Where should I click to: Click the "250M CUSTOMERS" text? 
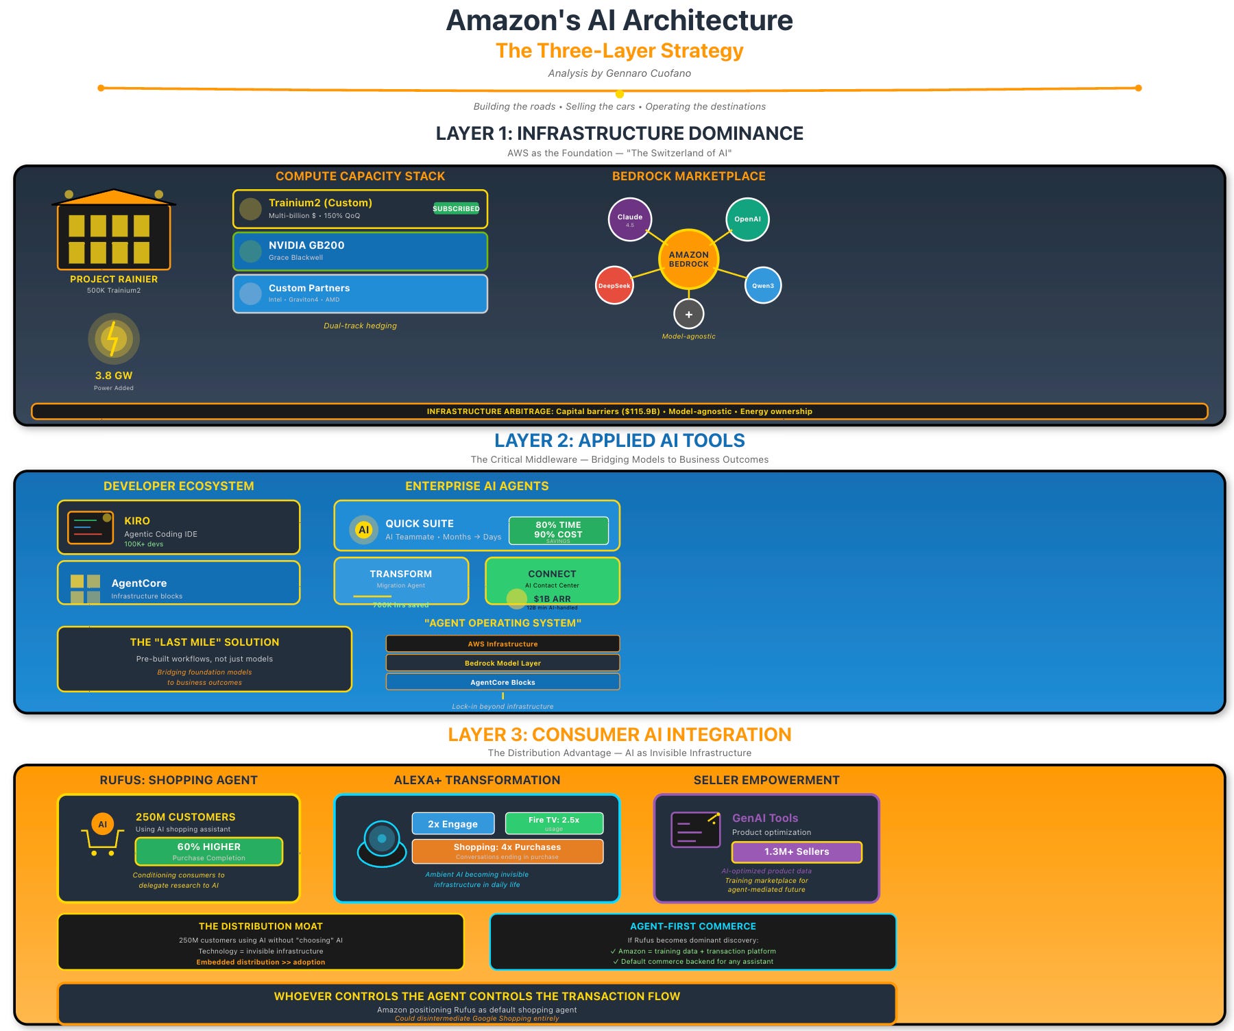185,817
